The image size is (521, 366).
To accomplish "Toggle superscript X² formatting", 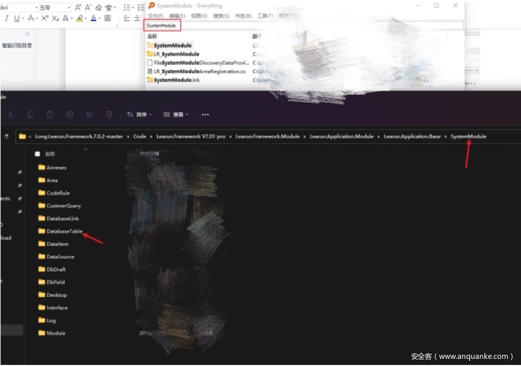I will [x=45, y=18].
